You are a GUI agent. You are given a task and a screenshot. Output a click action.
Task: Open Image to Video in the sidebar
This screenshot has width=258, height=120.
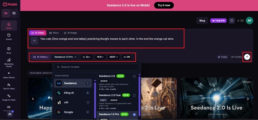pos(9,97)
